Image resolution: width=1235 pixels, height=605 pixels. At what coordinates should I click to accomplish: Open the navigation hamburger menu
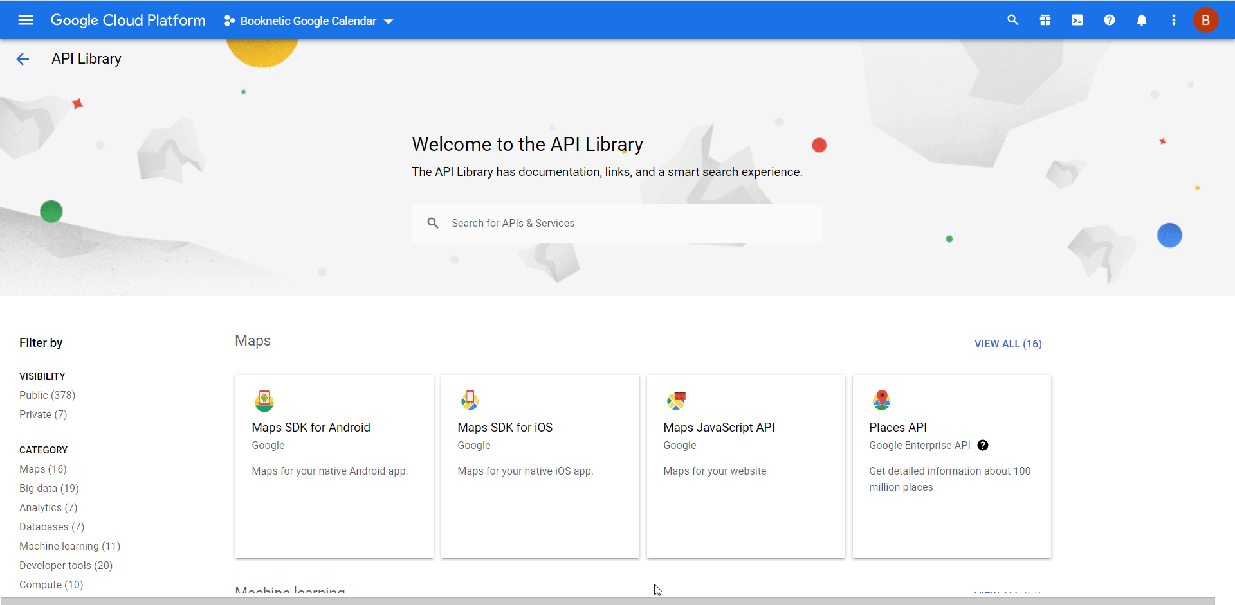(x=25, y=20)
